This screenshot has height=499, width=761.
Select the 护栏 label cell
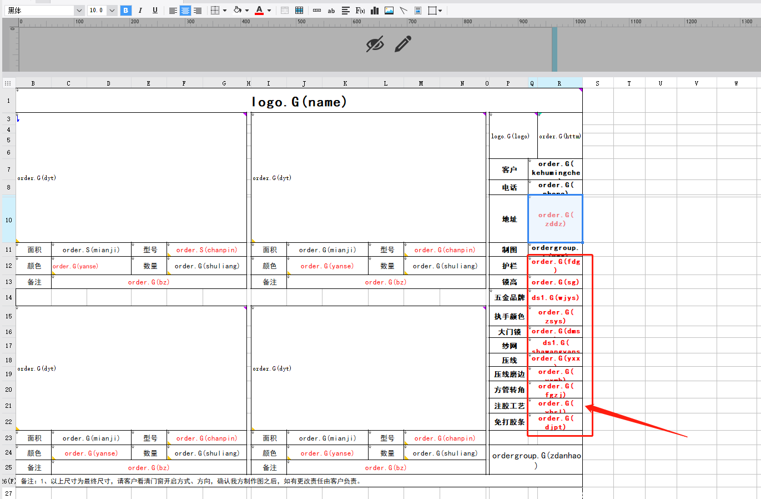[509, 266]
